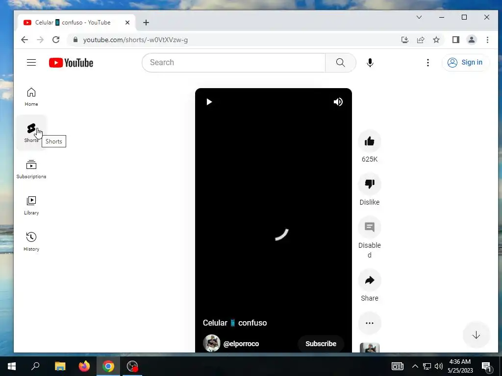Mute the Shorts video volume

pos(338,102)
